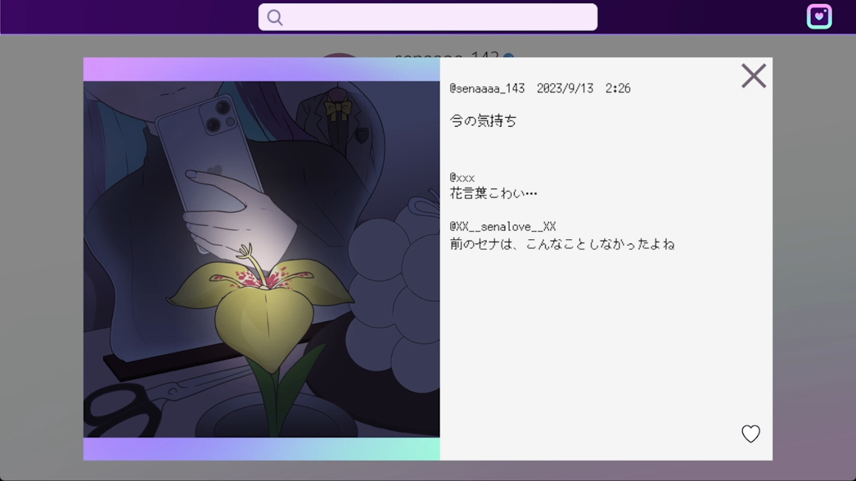The width and height of the screenshot is (856, 481).
Task: Click the gradient bar above the image
Action: [x=261, y=69]
